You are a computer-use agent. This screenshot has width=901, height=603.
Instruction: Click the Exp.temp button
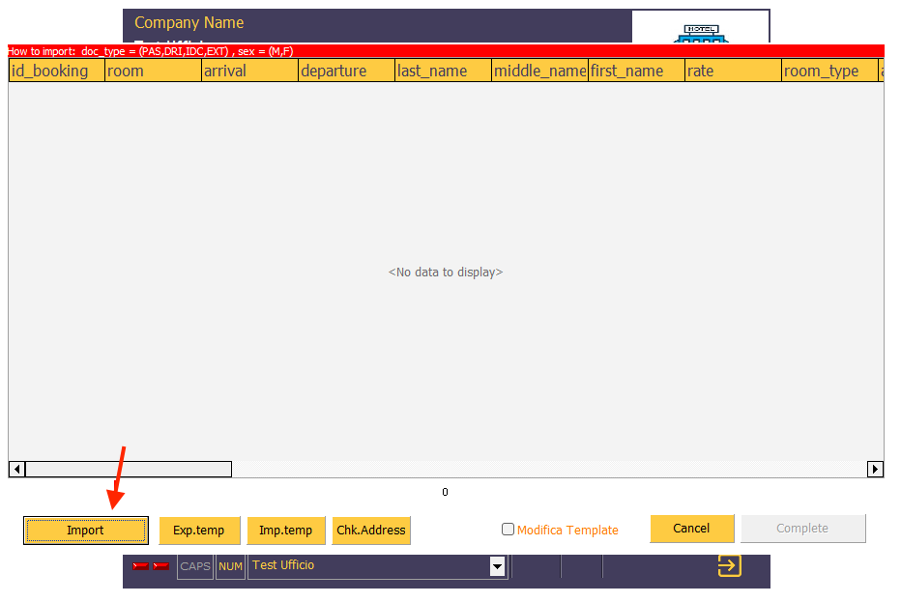(x=198, y=531)
